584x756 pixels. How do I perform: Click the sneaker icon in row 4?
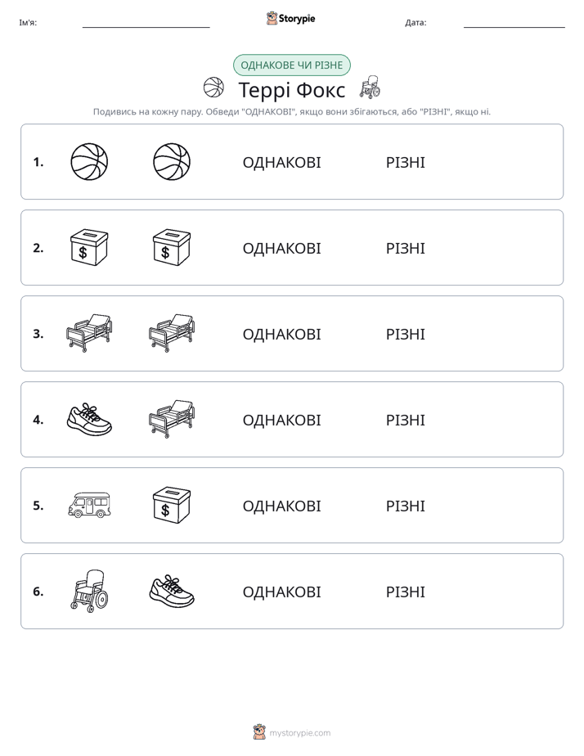click(x=89, y=420)
